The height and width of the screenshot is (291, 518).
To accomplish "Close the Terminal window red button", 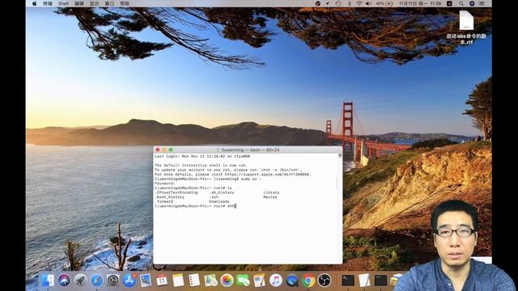I will (158, 150).
